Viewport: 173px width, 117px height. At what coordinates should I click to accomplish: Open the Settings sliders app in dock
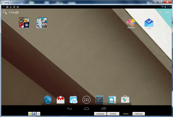(x=99, y=100)
